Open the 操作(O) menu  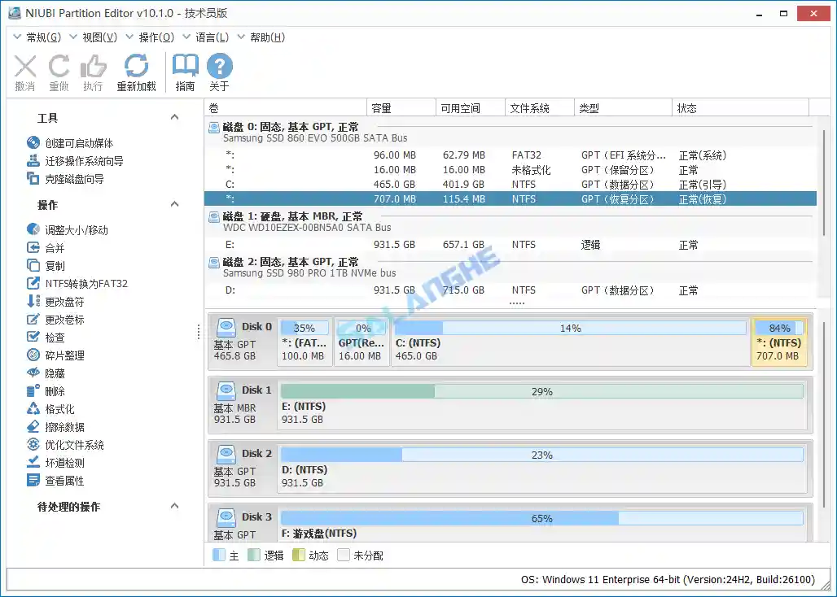click(x=151, y=37)
